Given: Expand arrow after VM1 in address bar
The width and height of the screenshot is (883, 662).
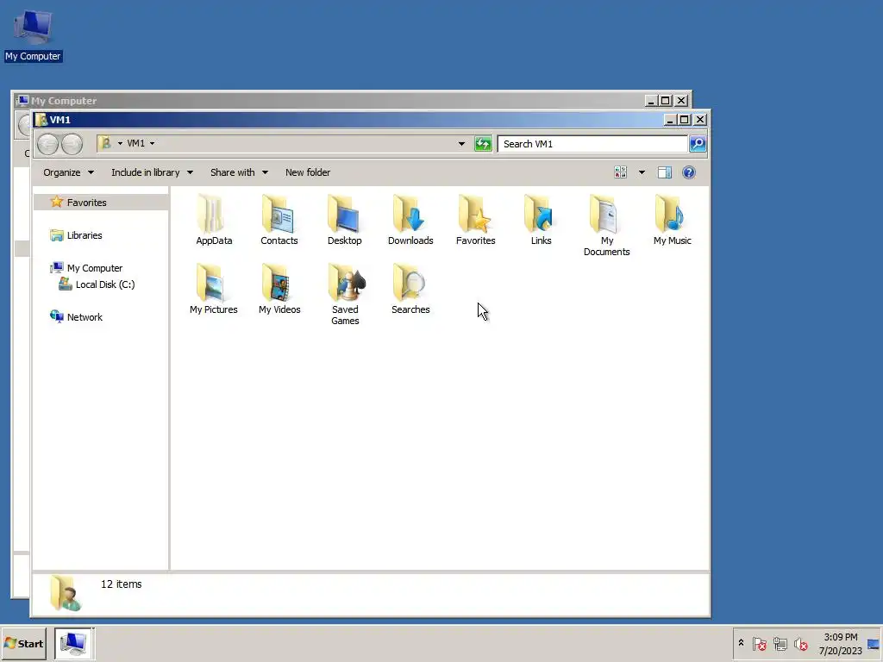Looking at the screenshot, I should pyautogui.click(x=152, y=144).
